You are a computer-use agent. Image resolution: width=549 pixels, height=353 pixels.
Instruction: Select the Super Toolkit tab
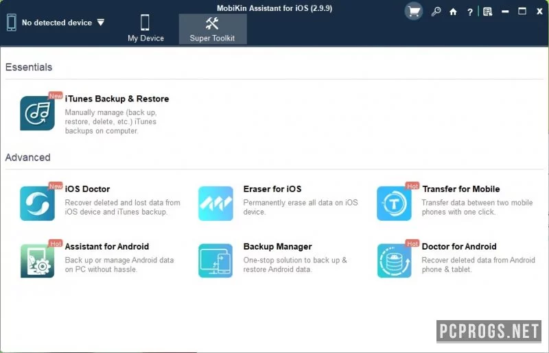tap(213, 29)
